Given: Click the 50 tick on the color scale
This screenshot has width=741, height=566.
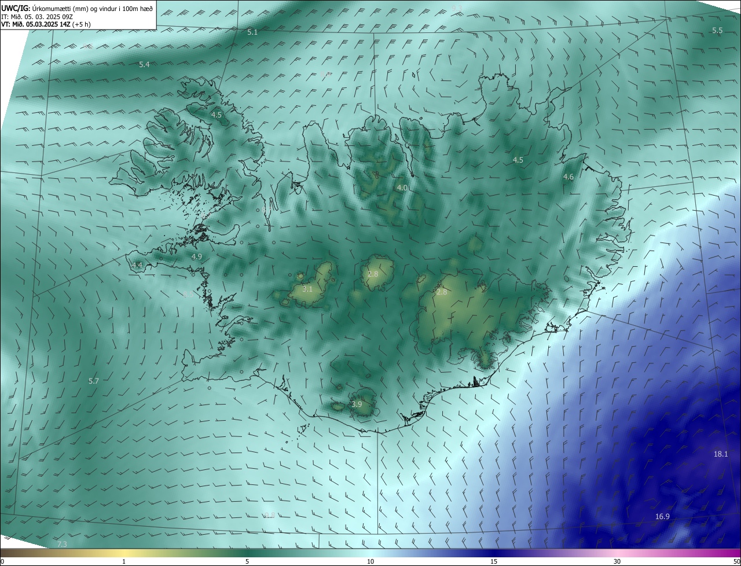Looking at the screenshot, I should [736, 561].
